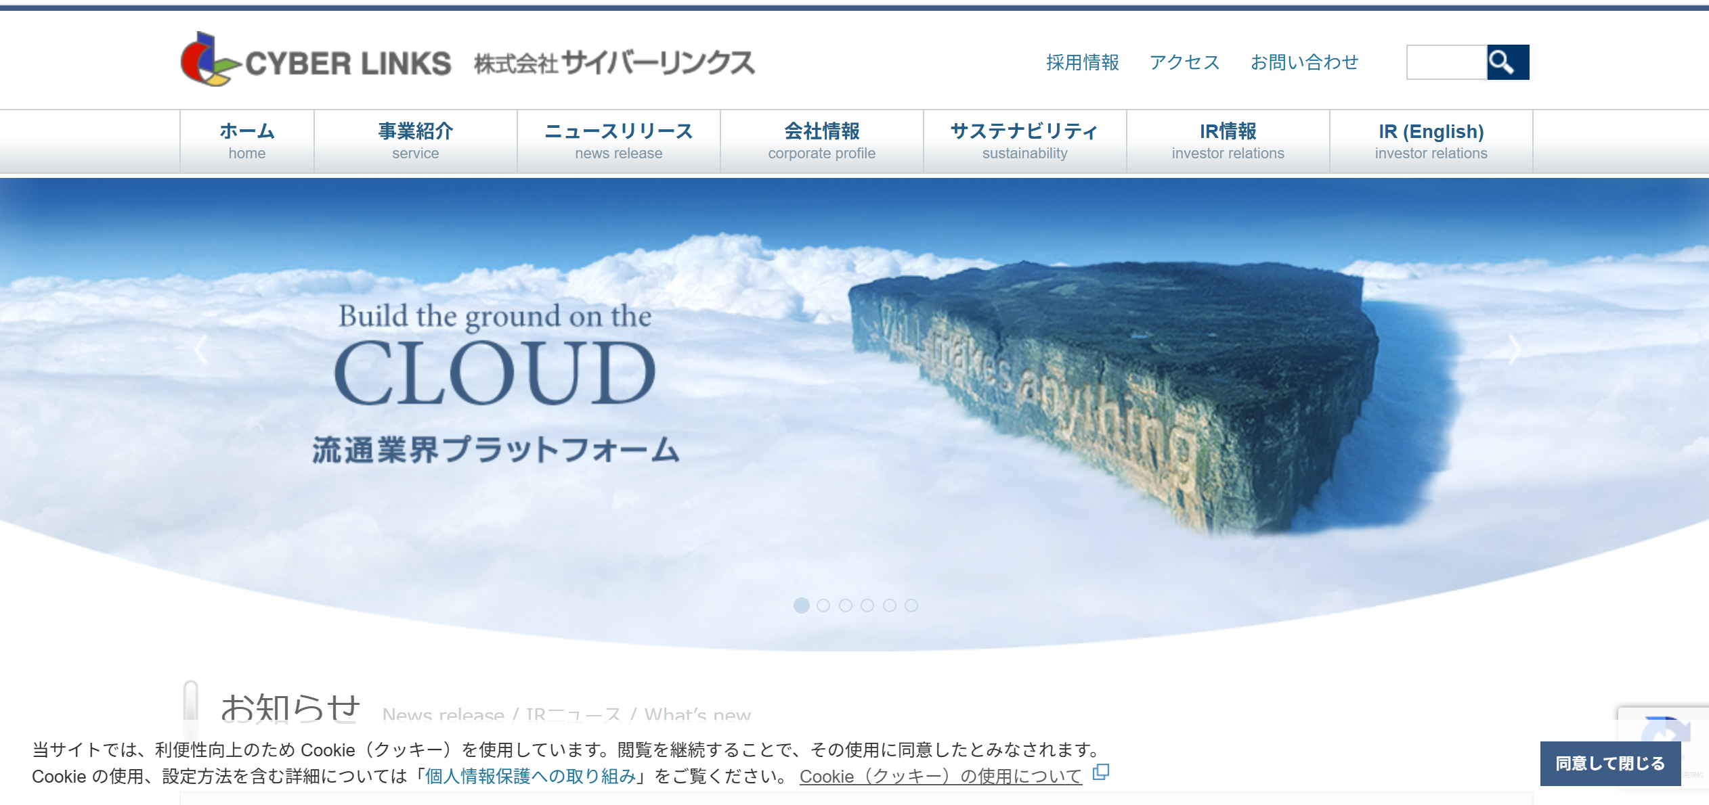Select the last carousel dot indicator
The width and height of the screenshot is (1709, 805).
click(x=911, y=605)
